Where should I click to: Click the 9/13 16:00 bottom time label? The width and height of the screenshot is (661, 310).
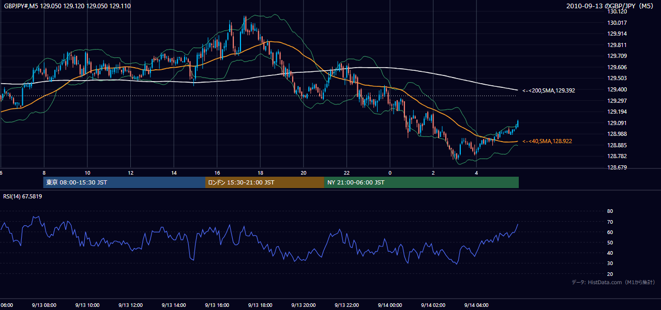pos(217,305)
